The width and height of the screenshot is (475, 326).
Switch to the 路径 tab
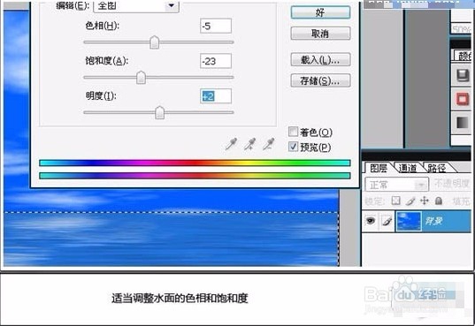pos(436,168)
